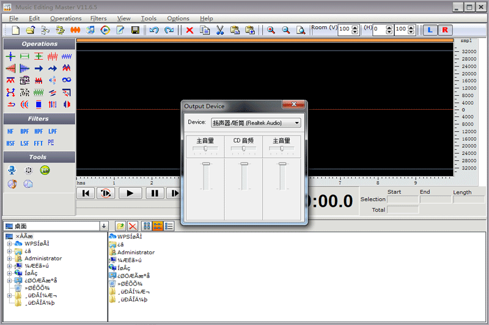Click the Total length field

[x=403, y=210]
